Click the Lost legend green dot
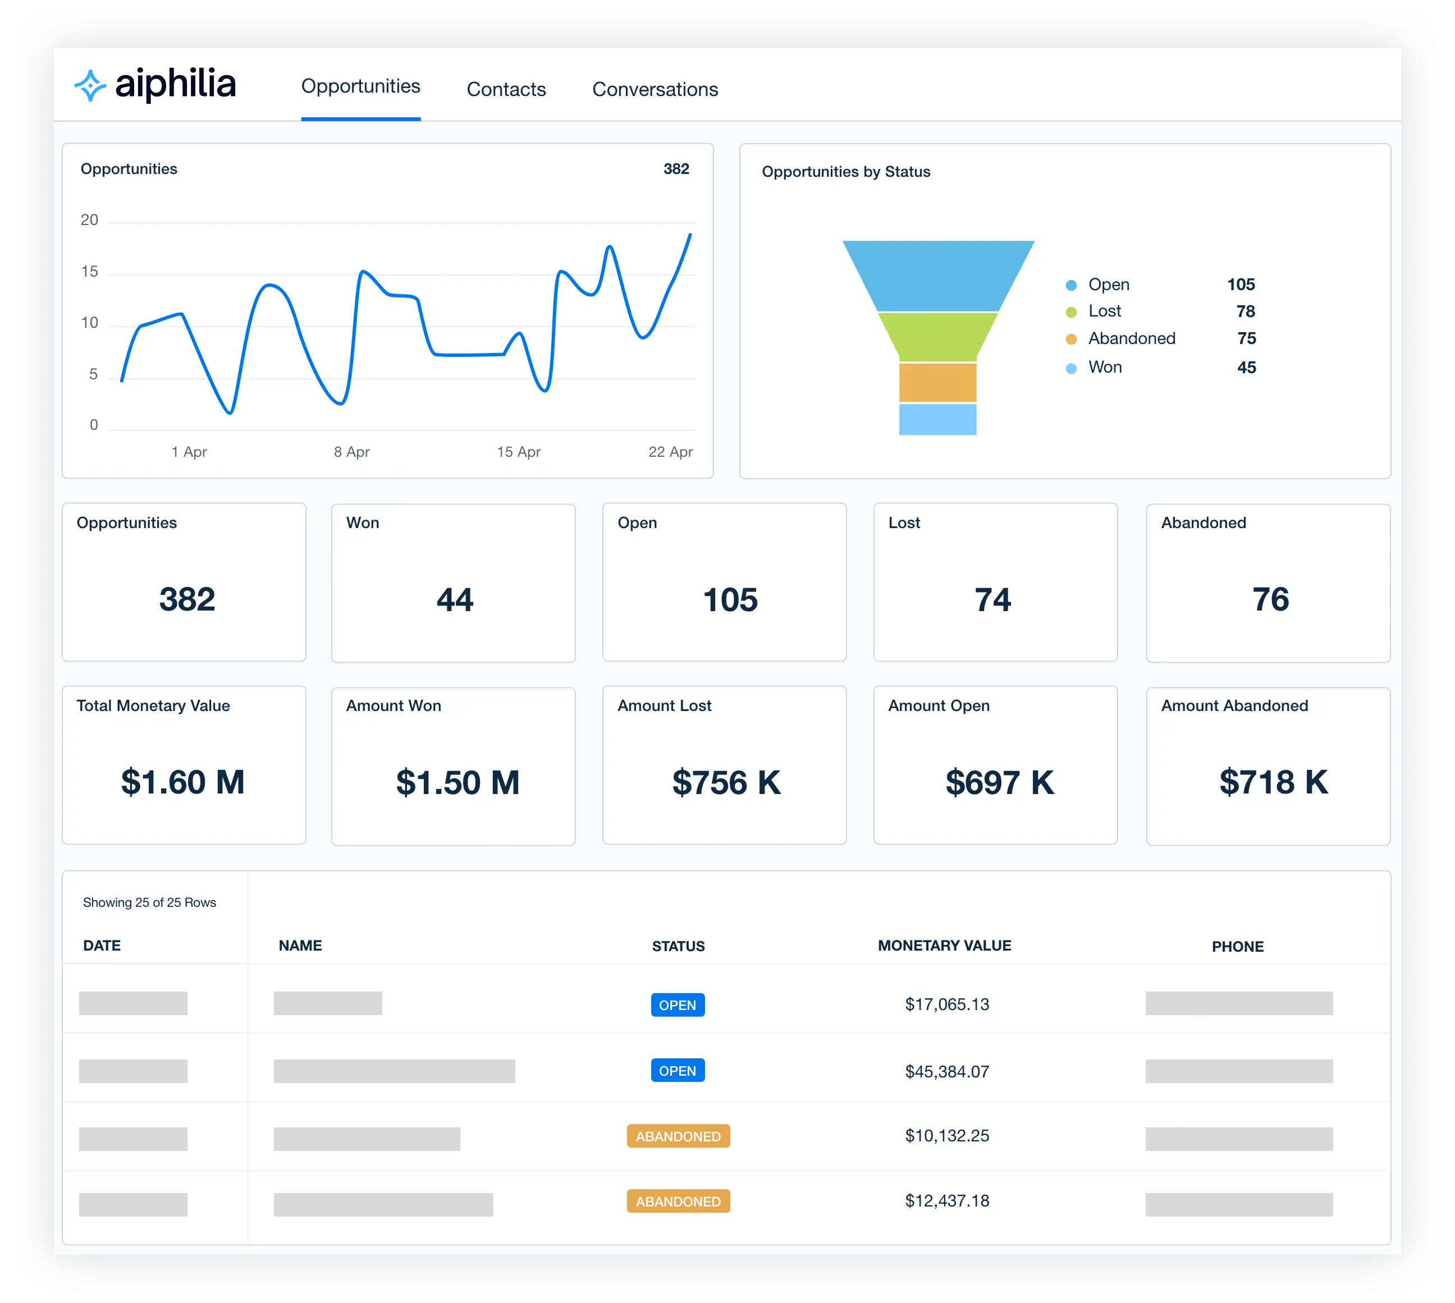Image resolution: width=1455 pixels, height=1303 pixels. point(1070,312)
